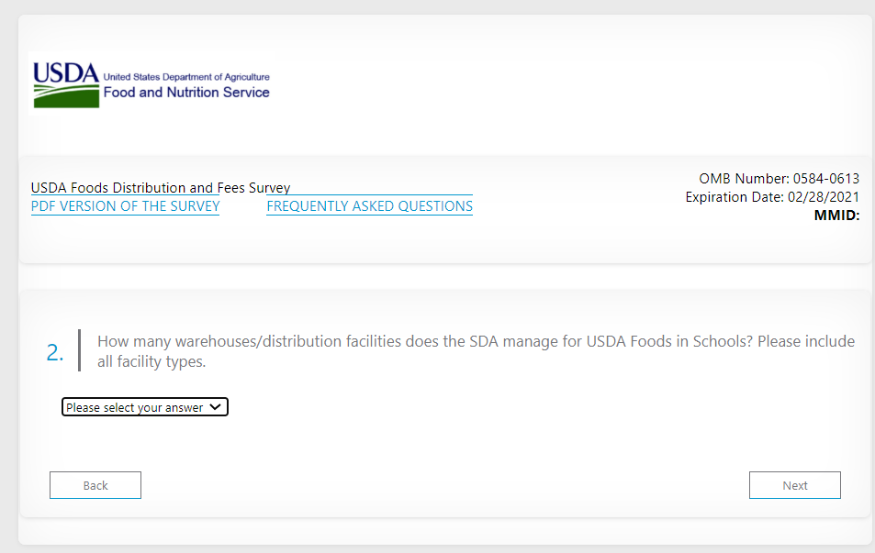Click the green field graphic under USDA letters

point(66,96)
